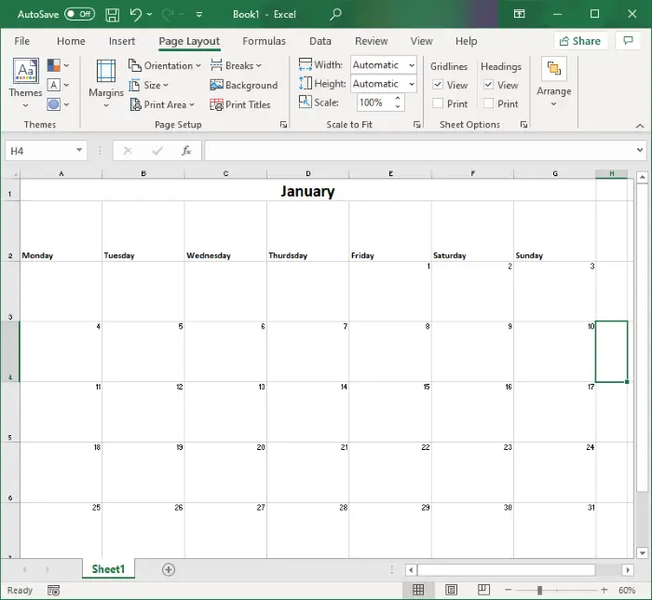Open theme Effects picker
This screenshot has height=600, width=652.
pyautogui.click(x=58, y=104)
